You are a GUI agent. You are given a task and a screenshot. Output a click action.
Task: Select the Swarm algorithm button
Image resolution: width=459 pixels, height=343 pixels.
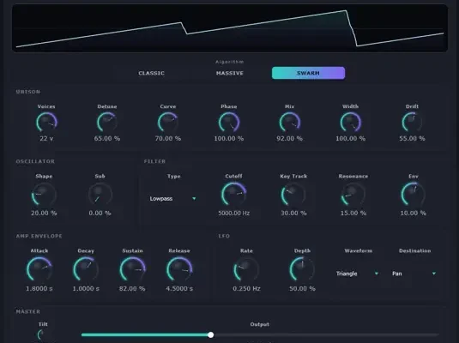308,73
